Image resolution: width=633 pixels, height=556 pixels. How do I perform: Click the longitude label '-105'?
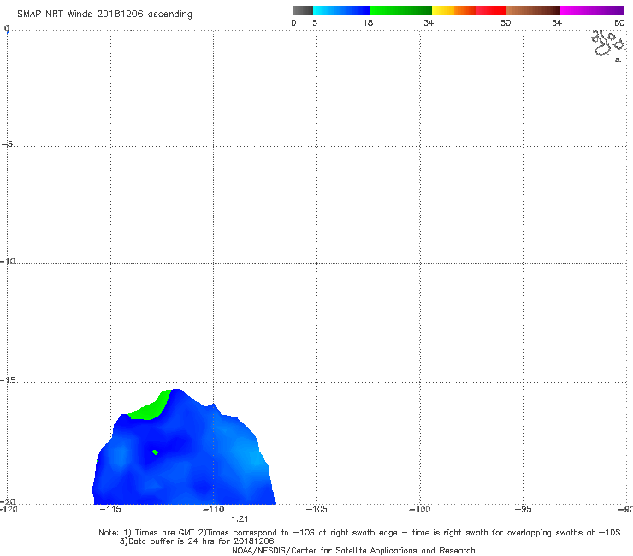(x=316, y=509)
